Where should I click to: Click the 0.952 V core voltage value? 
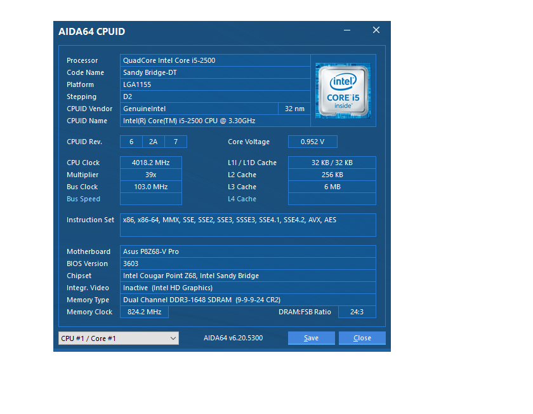pyautogui.click(x=312, y=142)
